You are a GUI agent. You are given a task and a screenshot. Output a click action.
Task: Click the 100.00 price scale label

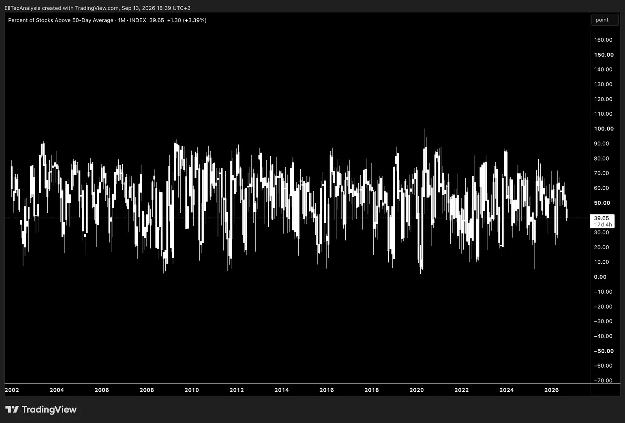(604, 129)
